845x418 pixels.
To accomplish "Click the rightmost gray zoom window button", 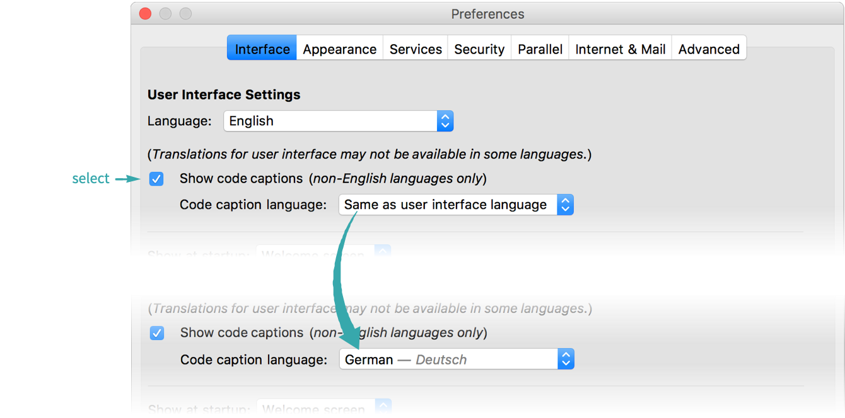I will (185, 14).
